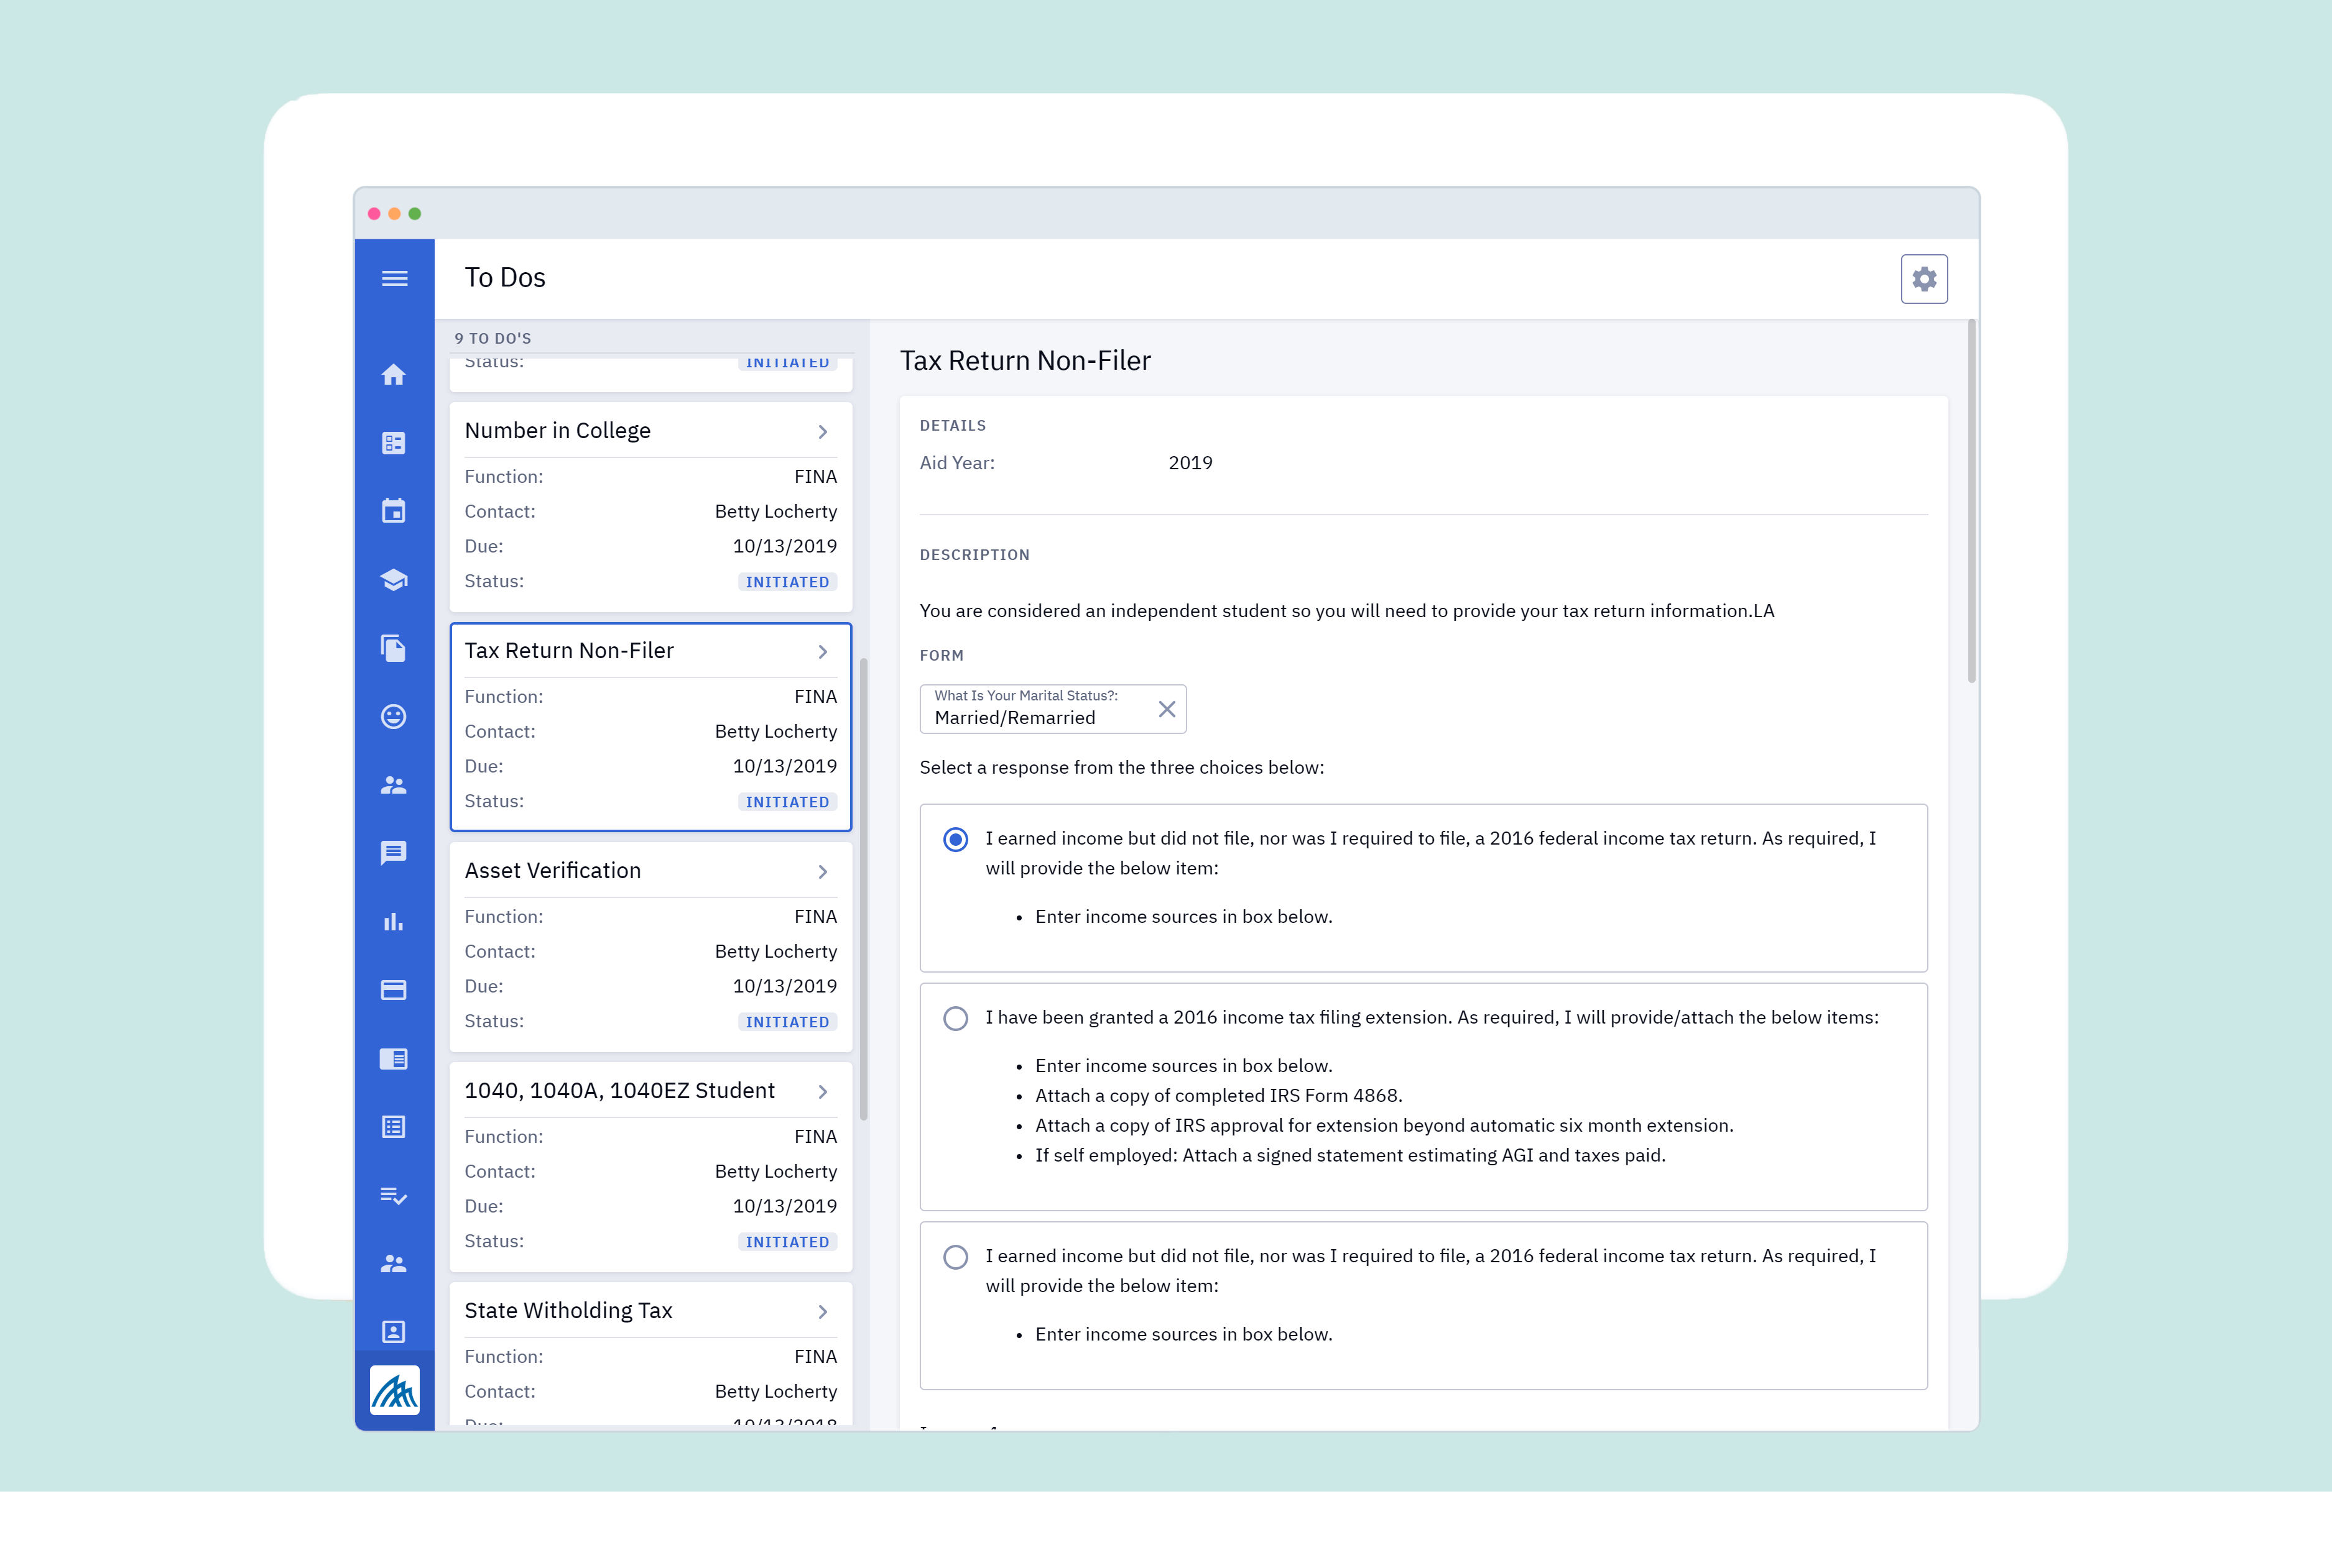The width and height of the screenshot is (2332, 1568).
Task: Open the documents copy icon in sidebar
Action: click(x=394, y=648)
